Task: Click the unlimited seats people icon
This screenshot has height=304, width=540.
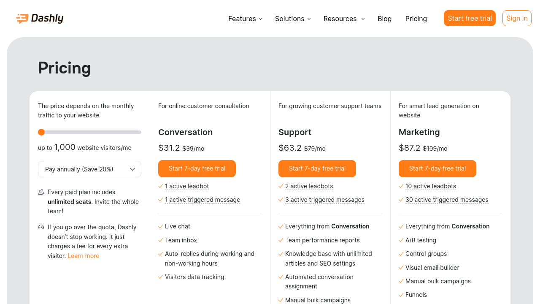Action: [41, 192]
